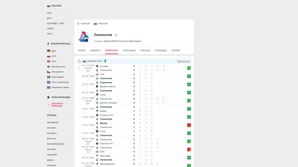The height and width of the screenshot is (167, 298).
Task: Click red loss badge for Витязь match
Action: [189, 125]
